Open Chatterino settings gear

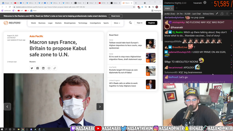[x=205, y=3]
